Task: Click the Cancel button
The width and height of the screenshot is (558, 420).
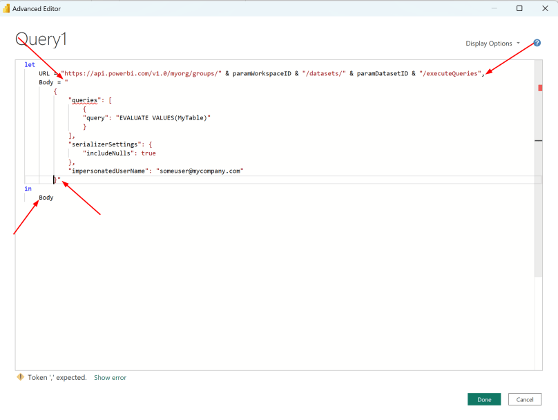Action: pos(525,399)
